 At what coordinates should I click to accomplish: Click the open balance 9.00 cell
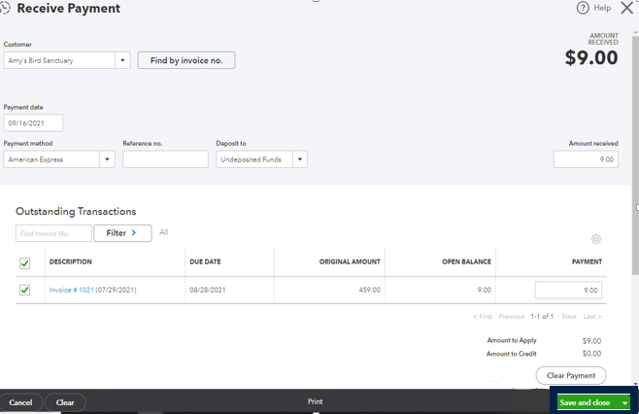(x=485, y=290)
